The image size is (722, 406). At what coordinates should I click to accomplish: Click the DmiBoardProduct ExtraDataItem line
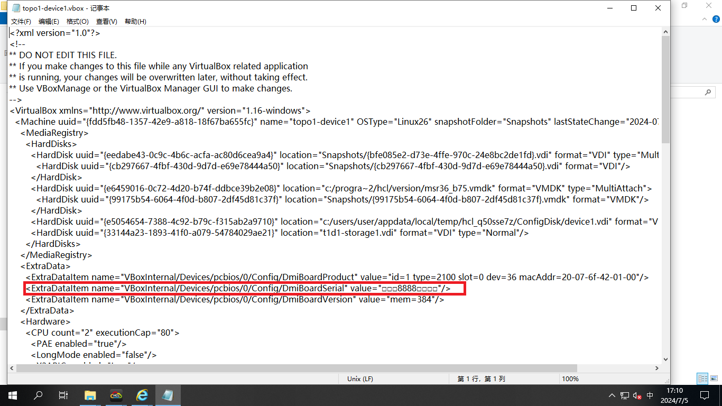[337, 277]
